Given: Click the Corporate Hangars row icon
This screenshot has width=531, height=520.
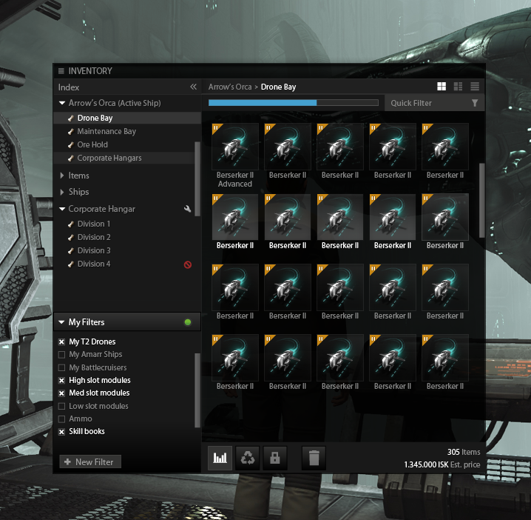Looking at the screenshot, I should pos(71,158).
